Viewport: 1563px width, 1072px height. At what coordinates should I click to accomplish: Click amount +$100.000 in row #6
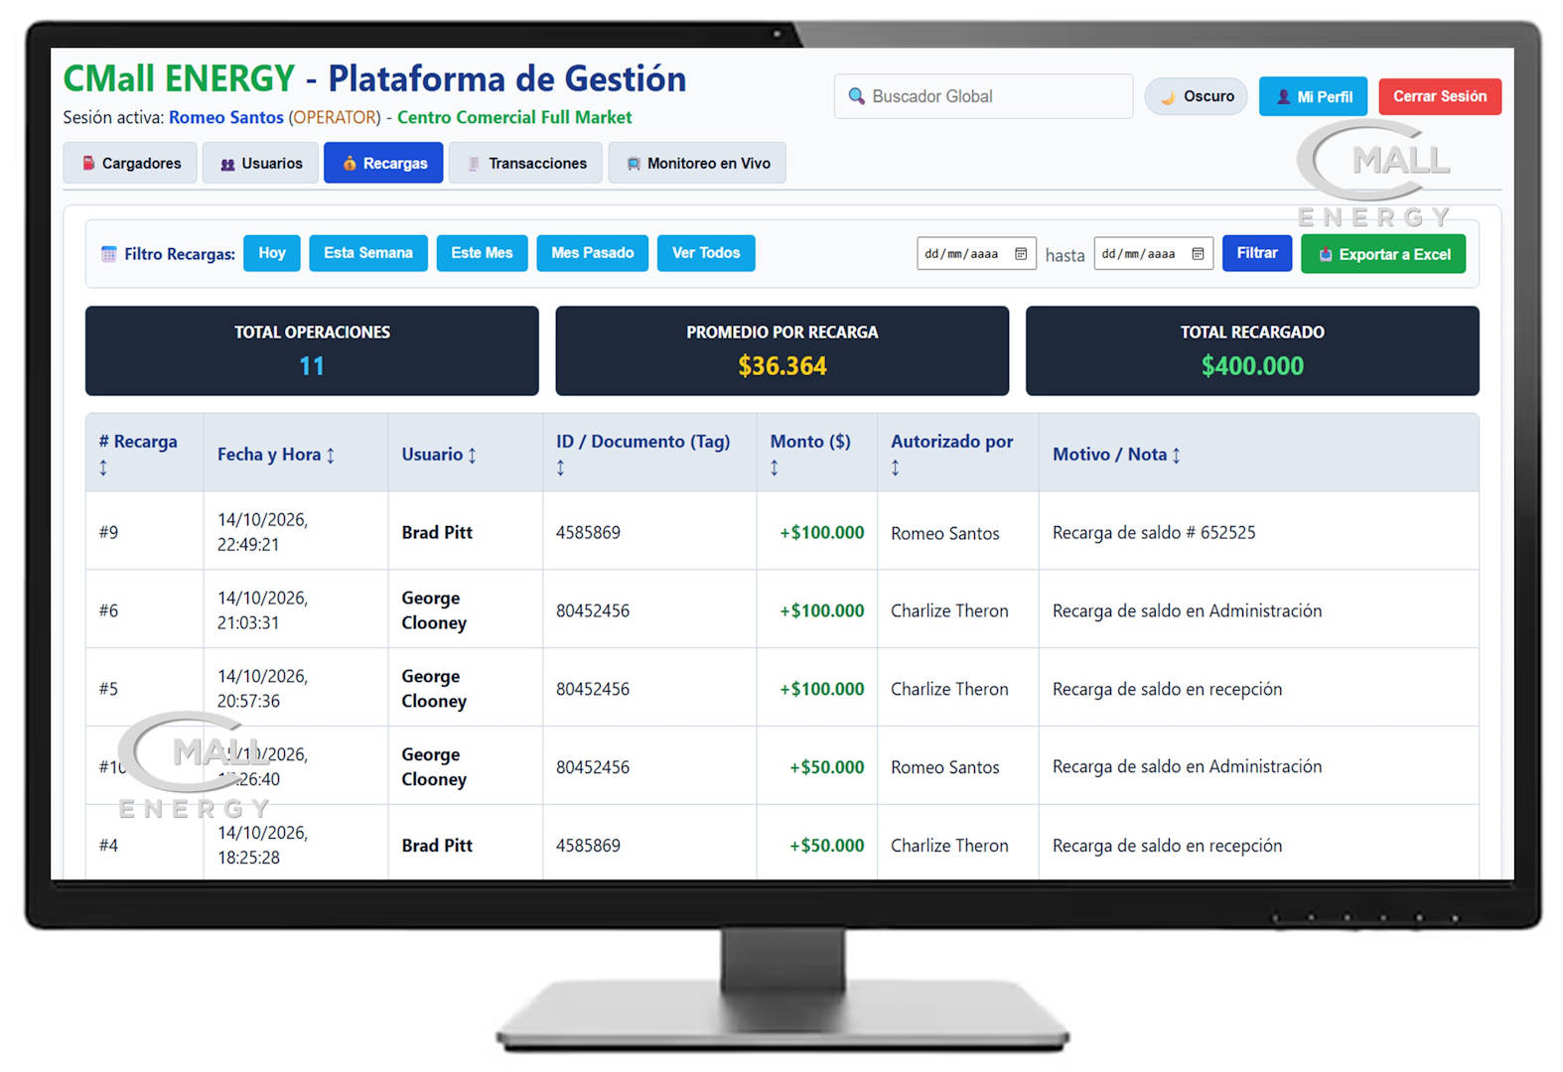click(x=822, y=610)
